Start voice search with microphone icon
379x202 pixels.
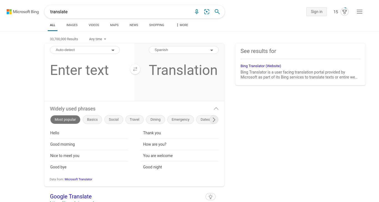click(x=197, y=12)
